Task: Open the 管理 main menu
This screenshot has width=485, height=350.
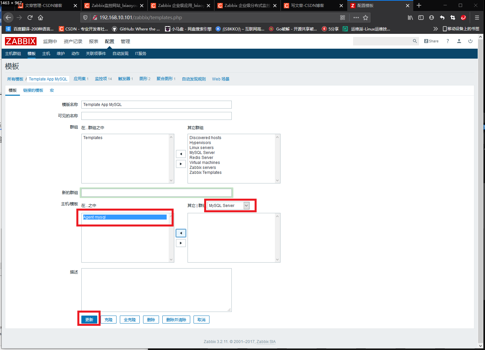Action: tap(125, 41)
